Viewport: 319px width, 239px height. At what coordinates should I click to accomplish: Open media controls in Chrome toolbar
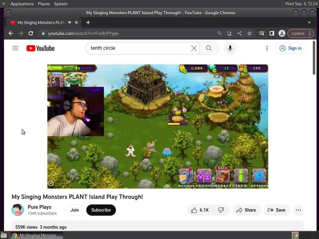(262, 33)
